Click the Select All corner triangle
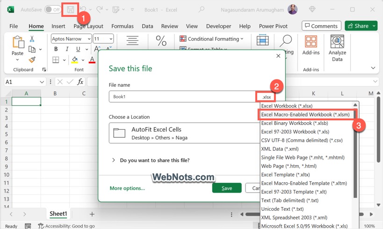This screenshot has width=383, height=229. tap(8, 94)
